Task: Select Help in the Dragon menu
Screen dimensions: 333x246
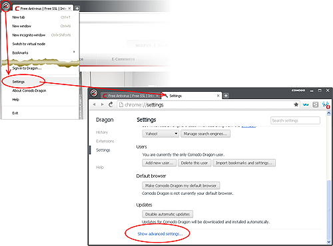Action: pos(41,100)
